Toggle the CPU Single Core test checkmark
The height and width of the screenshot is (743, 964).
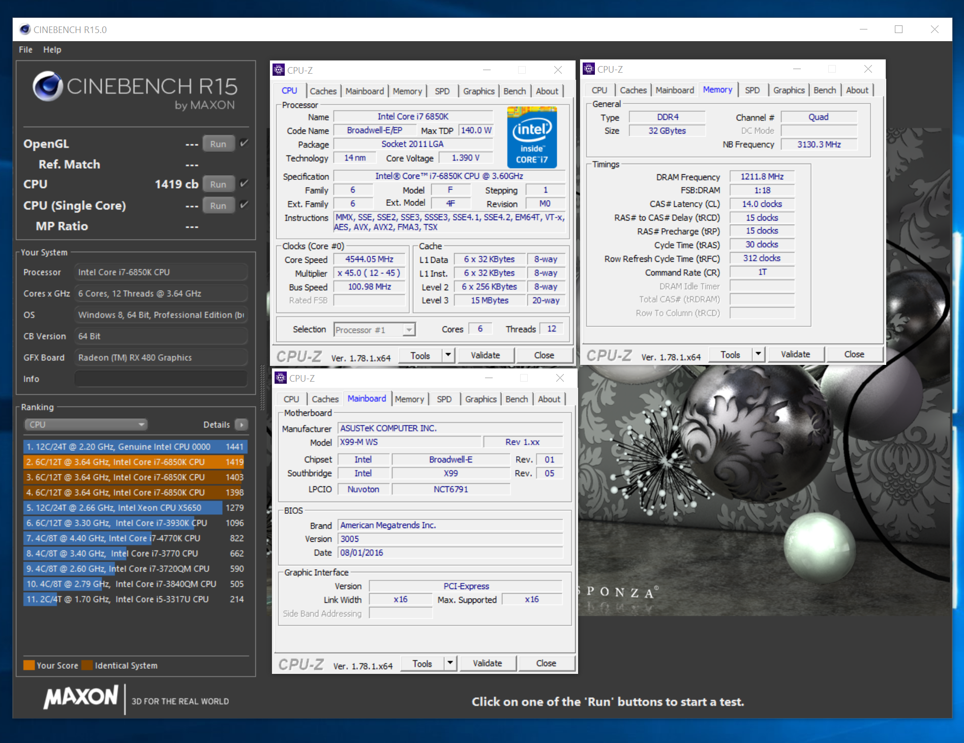point(244,205)
